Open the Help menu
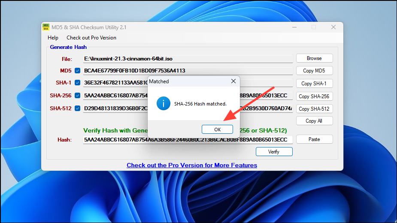The width and height of the screenshot is (397, 223). click(53, 38)
